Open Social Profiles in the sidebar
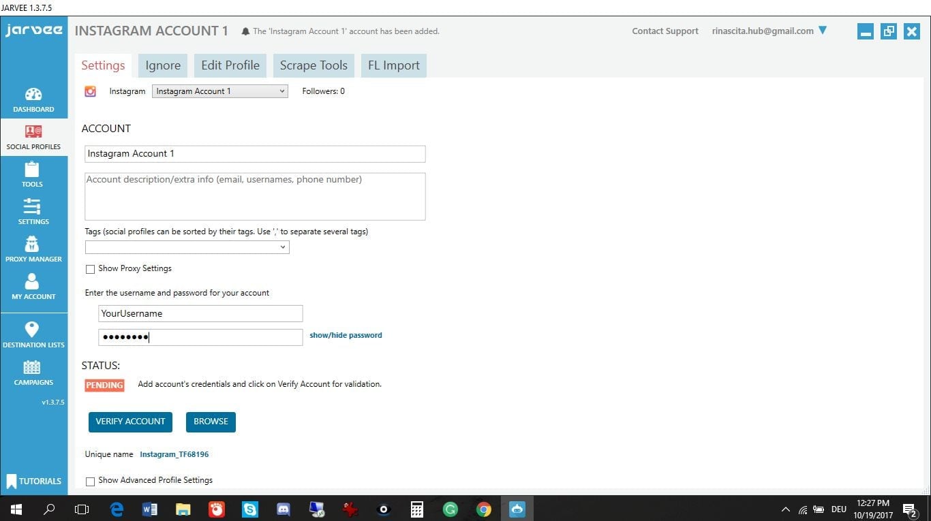This screenshot has height=521, width=931. 33,138
